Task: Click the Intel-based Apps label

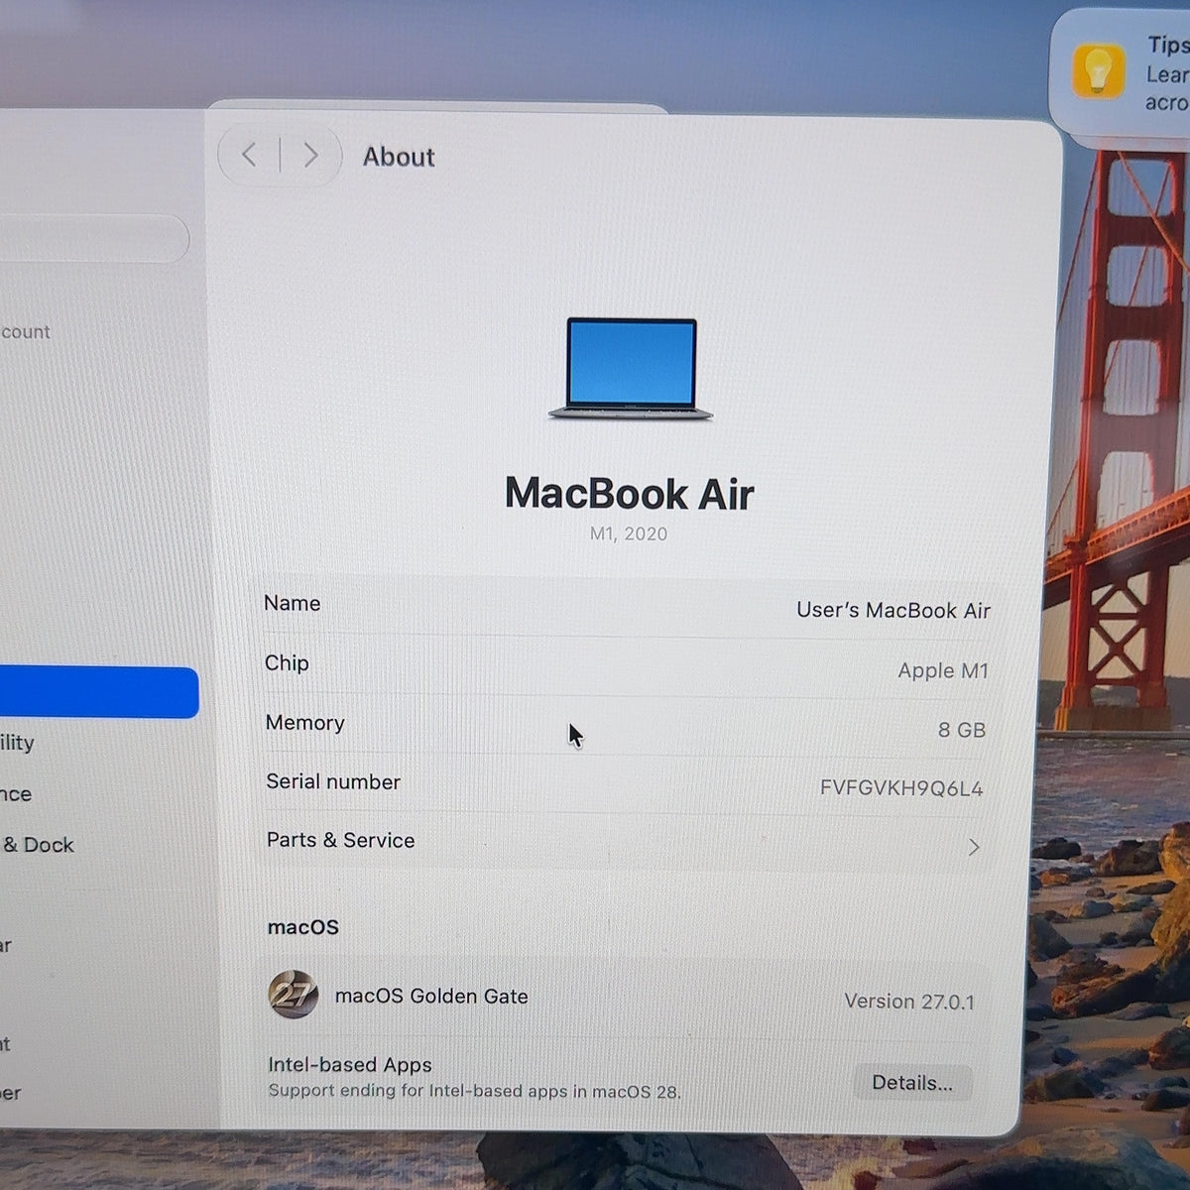Action: pyautogui.click(x=350, y=1065)
